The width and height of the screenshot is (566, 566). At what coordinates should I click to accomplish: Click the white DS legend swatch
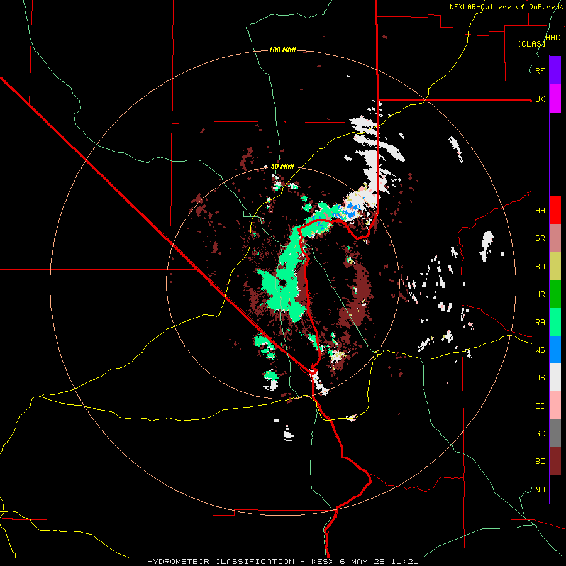[555, 377]
